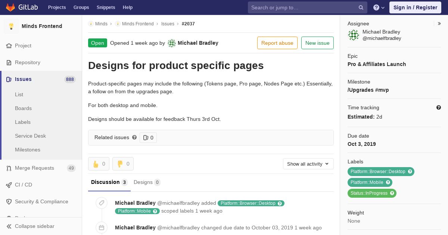Click Related issues help icon
This screenshot has width=448, height=235.
tap(134, 137)
